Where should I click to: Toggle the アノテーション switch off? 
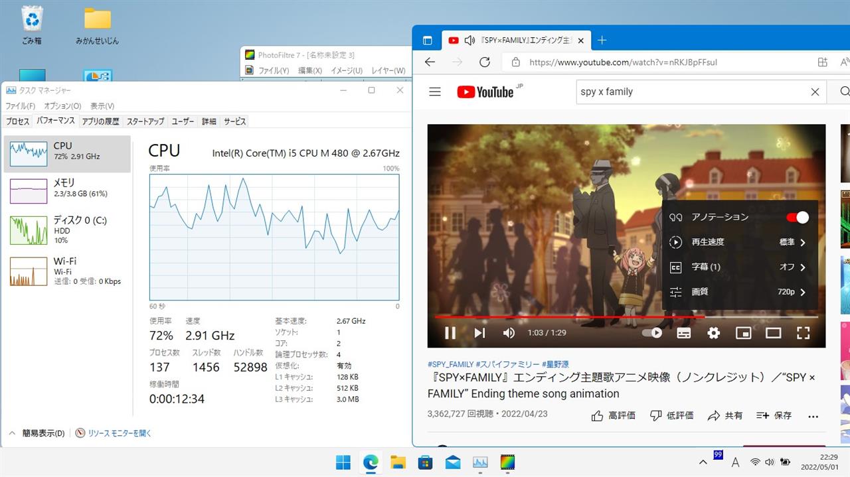(x=798, y=218)
